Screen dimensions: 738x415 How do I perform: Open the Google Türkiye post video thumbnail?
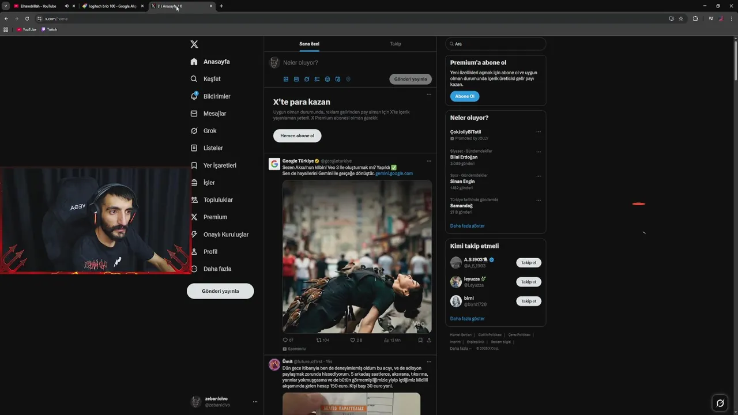coord(357,256)
